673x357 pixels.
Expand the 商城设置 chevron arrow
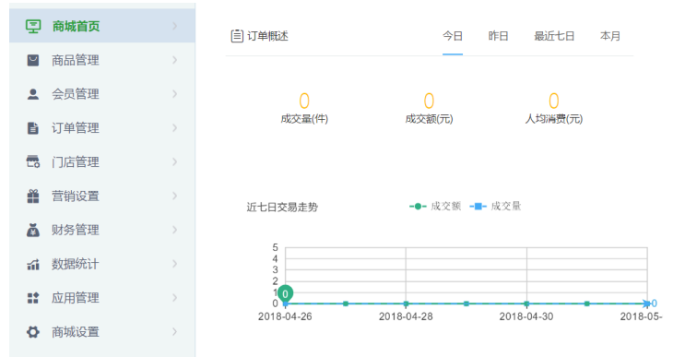pos(174,332)
